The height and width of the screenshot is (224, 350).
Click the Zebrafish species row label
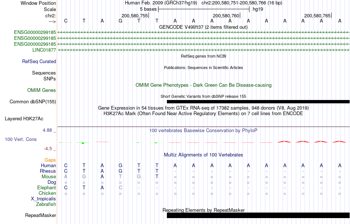tap(46, 204)
